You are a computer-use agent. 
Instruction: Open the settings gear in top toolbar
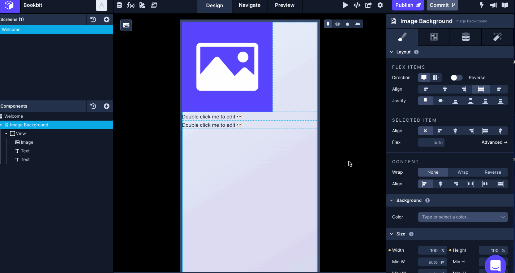381,5
